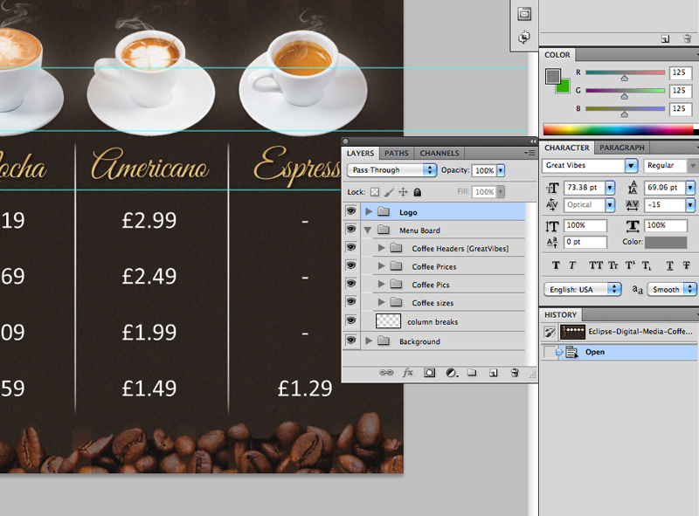This screenshot has height=516, width=699.
Task: Select the Open history state
Action: 619,352
